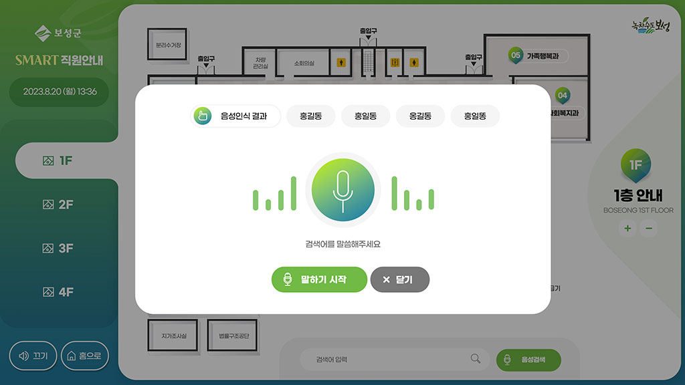Click the 검색어 입력 search field

pyautogui.click(x=395, y=359)
